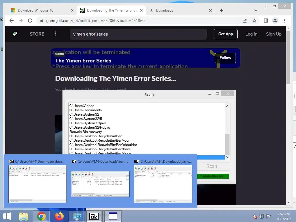296x222 pixels.
Task: Open the Windows Start button
Action: click(7, 216)
